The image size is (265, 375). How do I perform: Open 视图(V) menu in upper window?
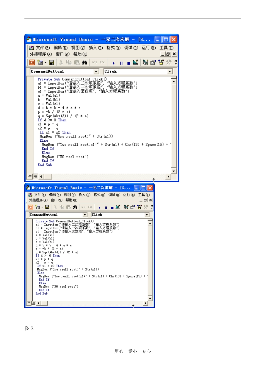pos(78,48)
